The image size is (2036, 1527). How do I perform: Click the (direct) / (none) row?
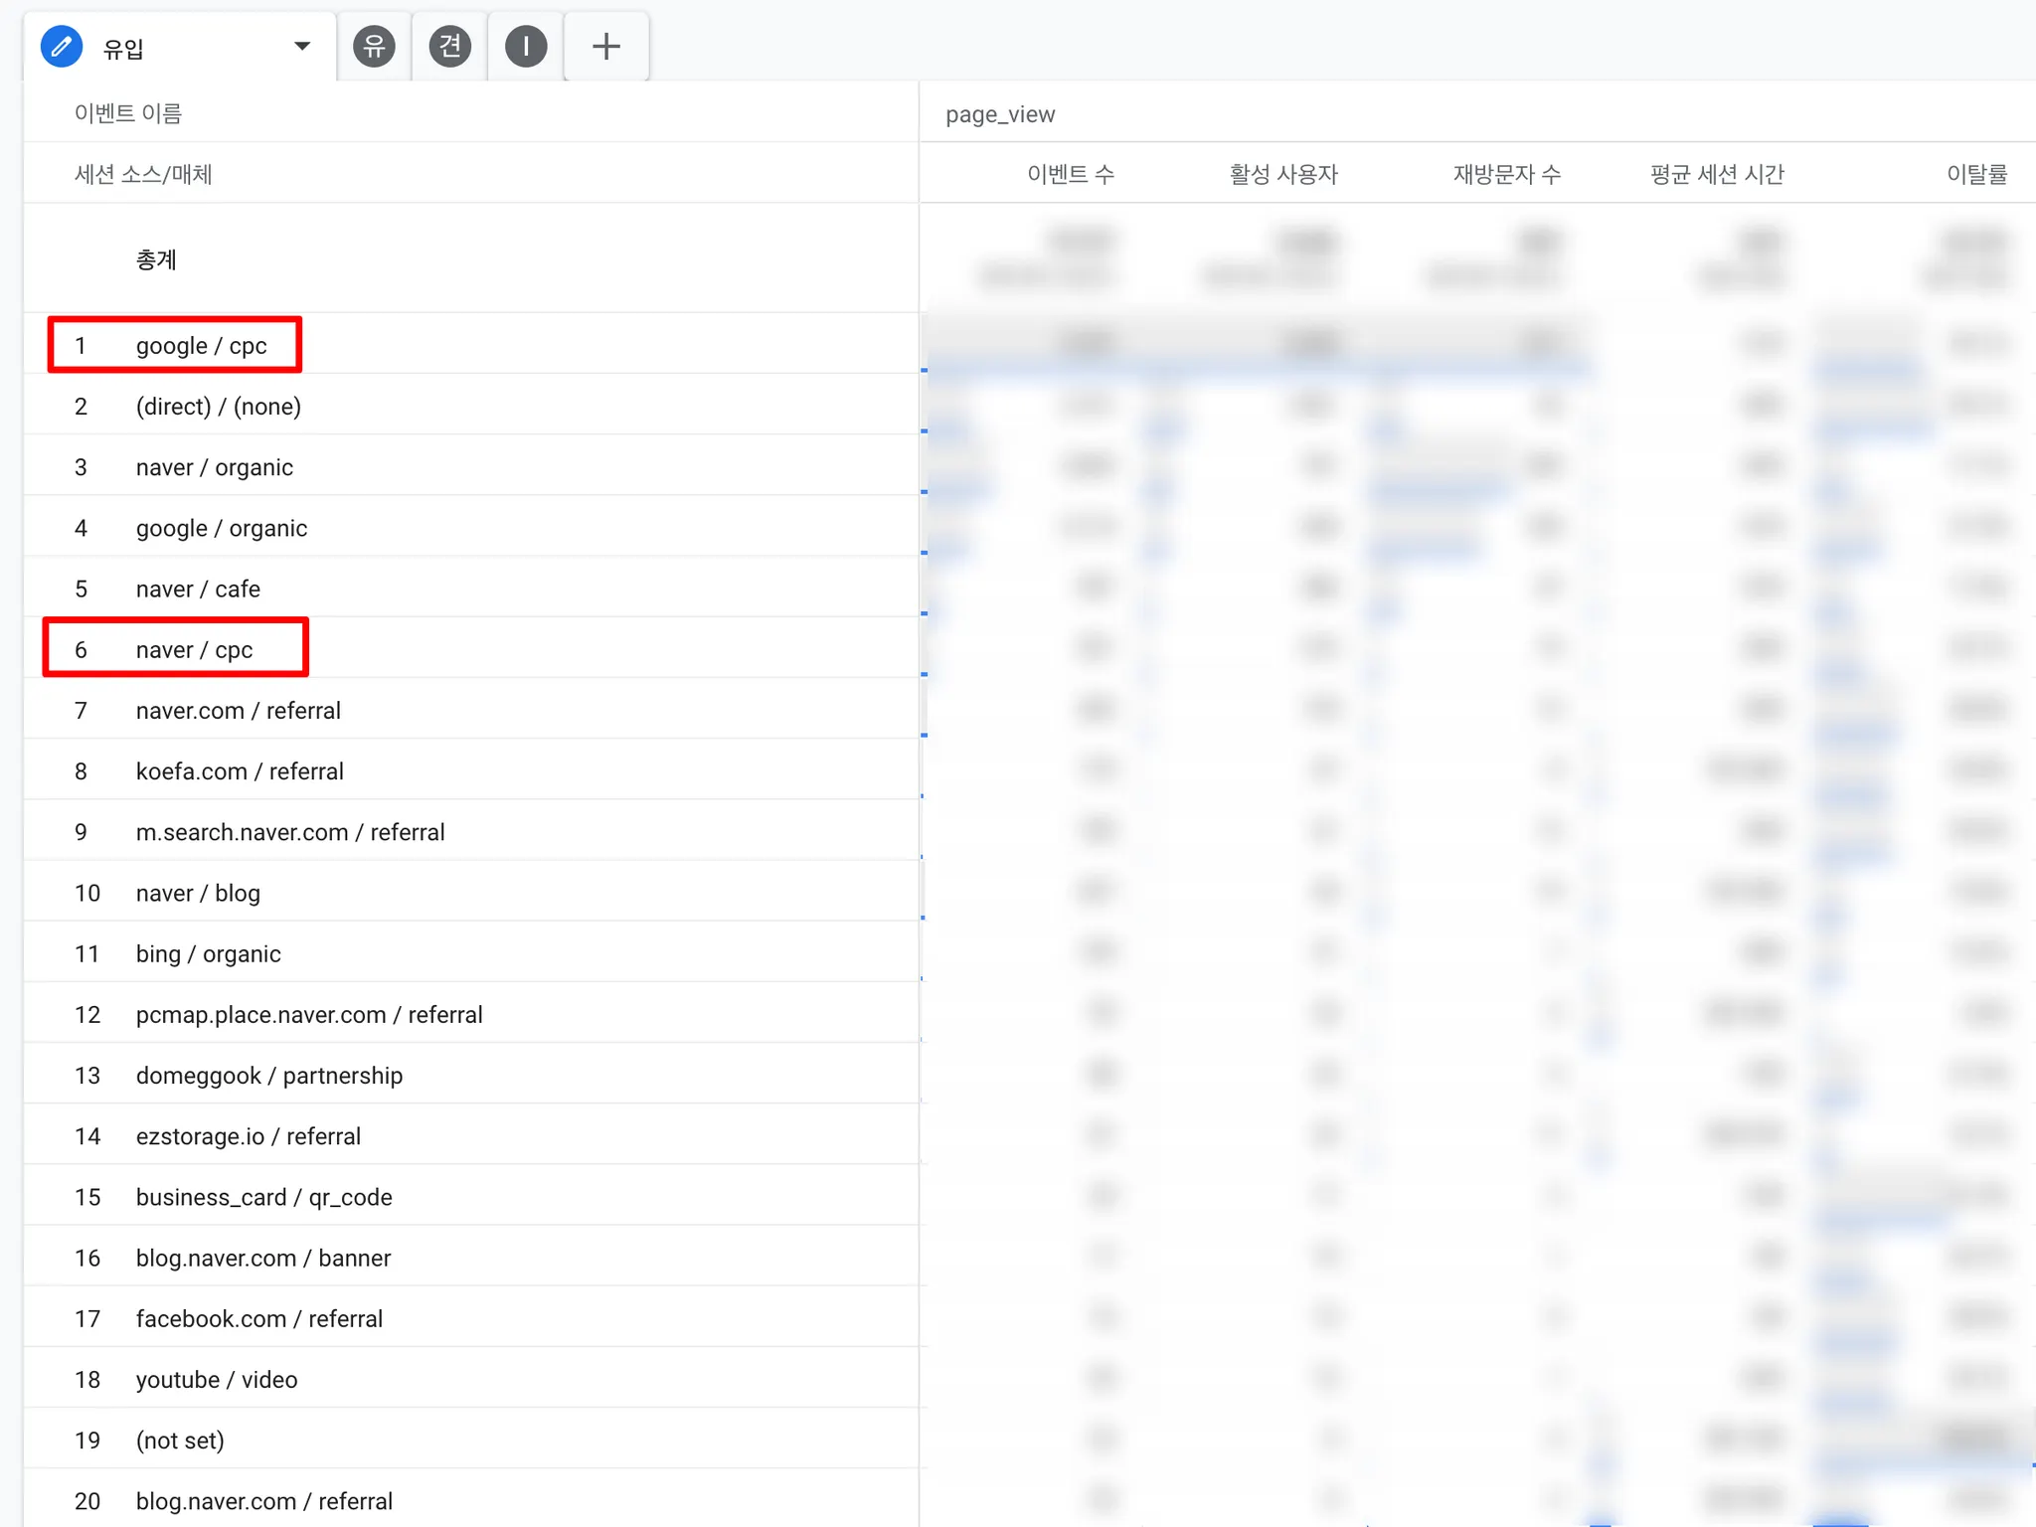click(218, 407)
